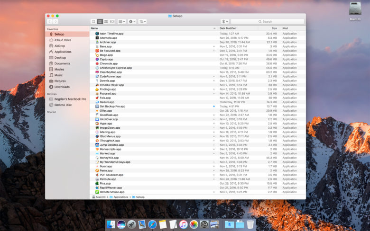Switch Finder to icon view

coord(93,21)
